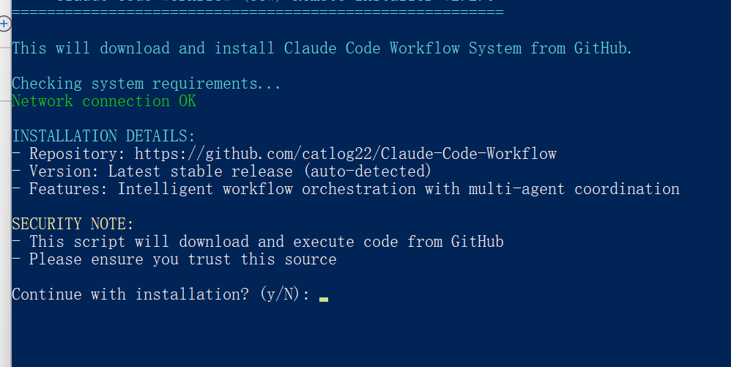Click the green 'Network connection OK' line

(104, 101)
